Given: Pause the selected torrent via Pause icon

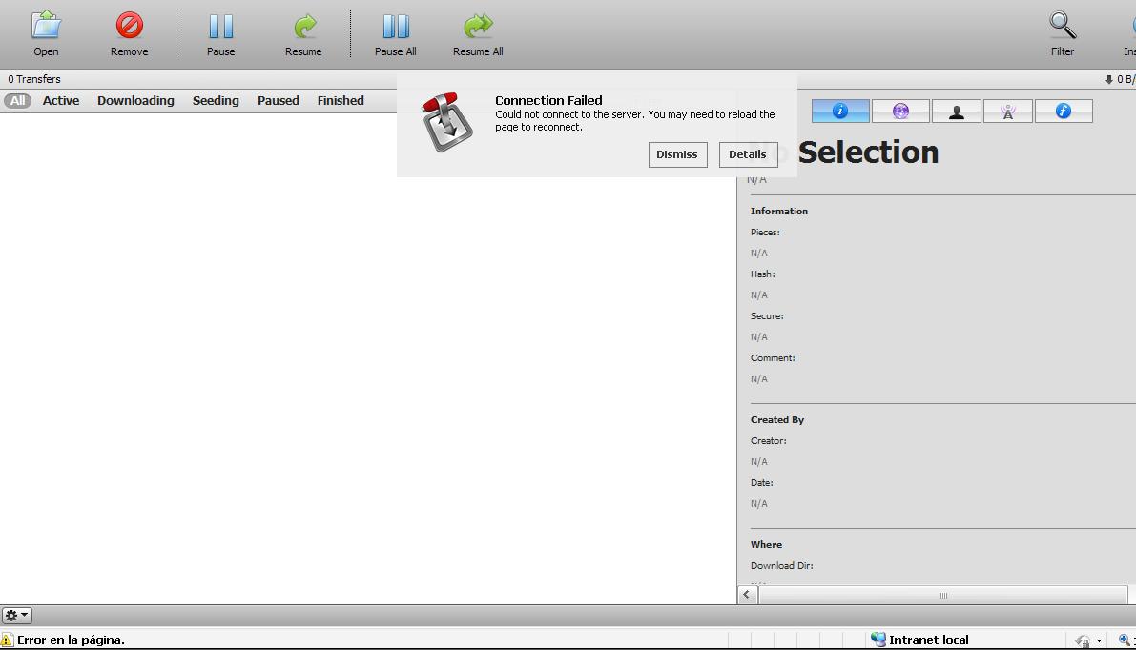Looking at the screenshot, I should 221,26.
